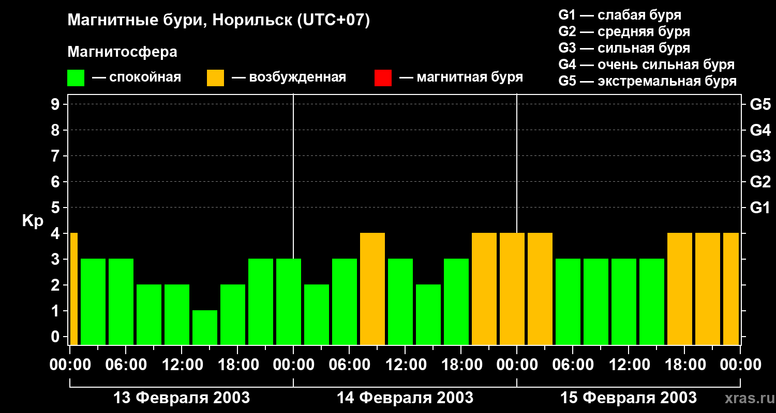Click the yellow bar starting about 19:00 on 14 February

coord(484,289)
